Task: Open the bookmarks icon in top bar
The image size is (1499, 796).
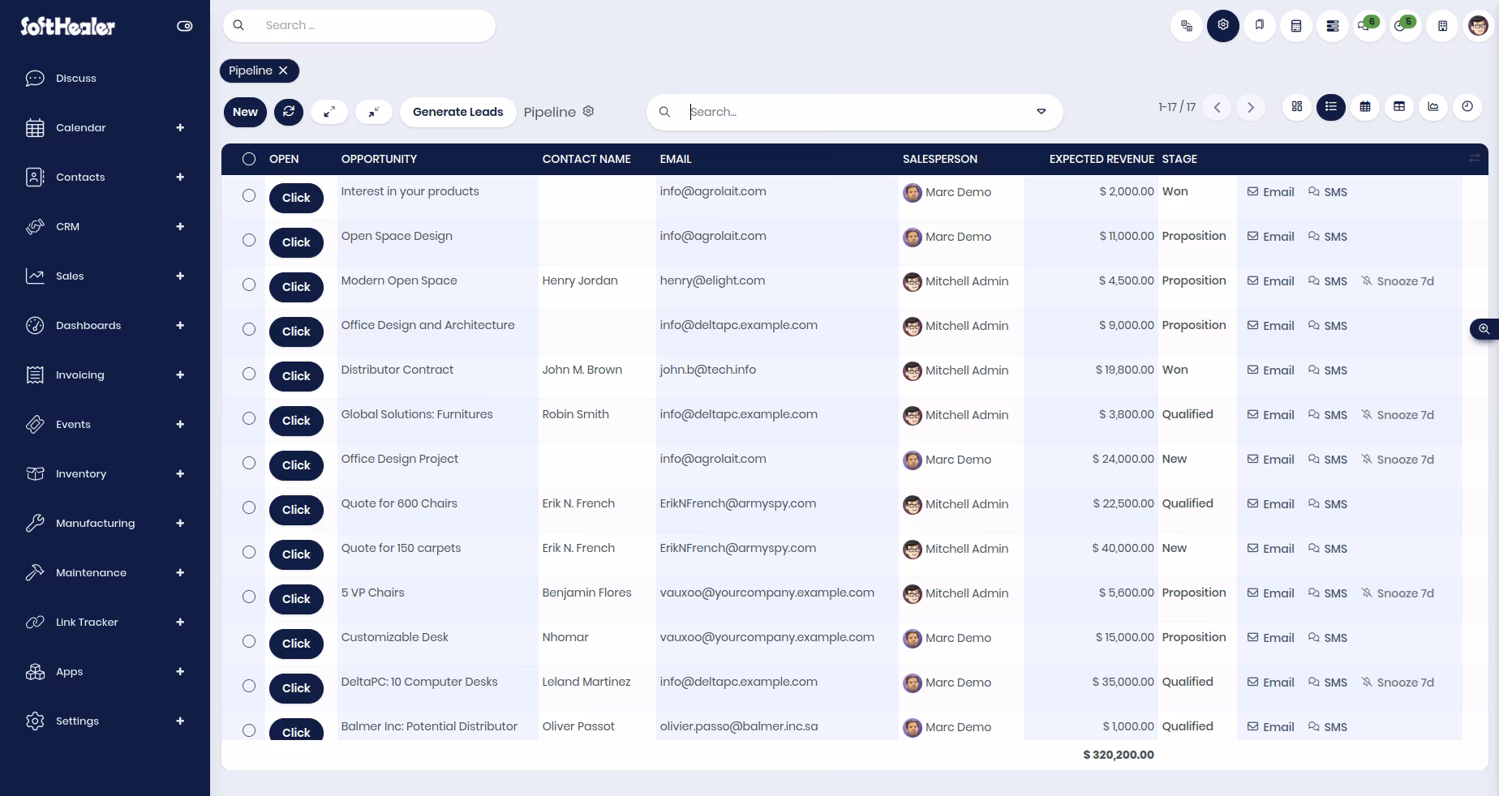Action: pyautogui.click(x=1260, y=26)
